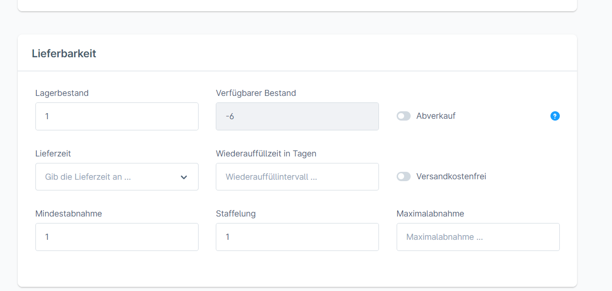Select the Staffelung input field
The height and width of the screenshot is (291, 612).
click(297, 237)
